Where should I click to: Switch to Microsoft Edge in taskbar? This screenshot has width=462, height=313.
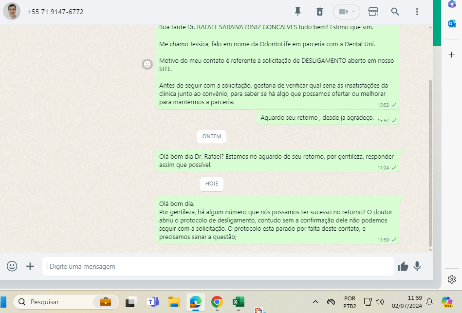(x=195, y=302)
